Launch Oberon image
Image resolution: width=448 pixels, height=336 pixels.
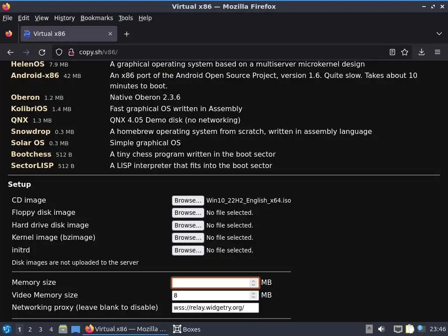tap(25, 98)
